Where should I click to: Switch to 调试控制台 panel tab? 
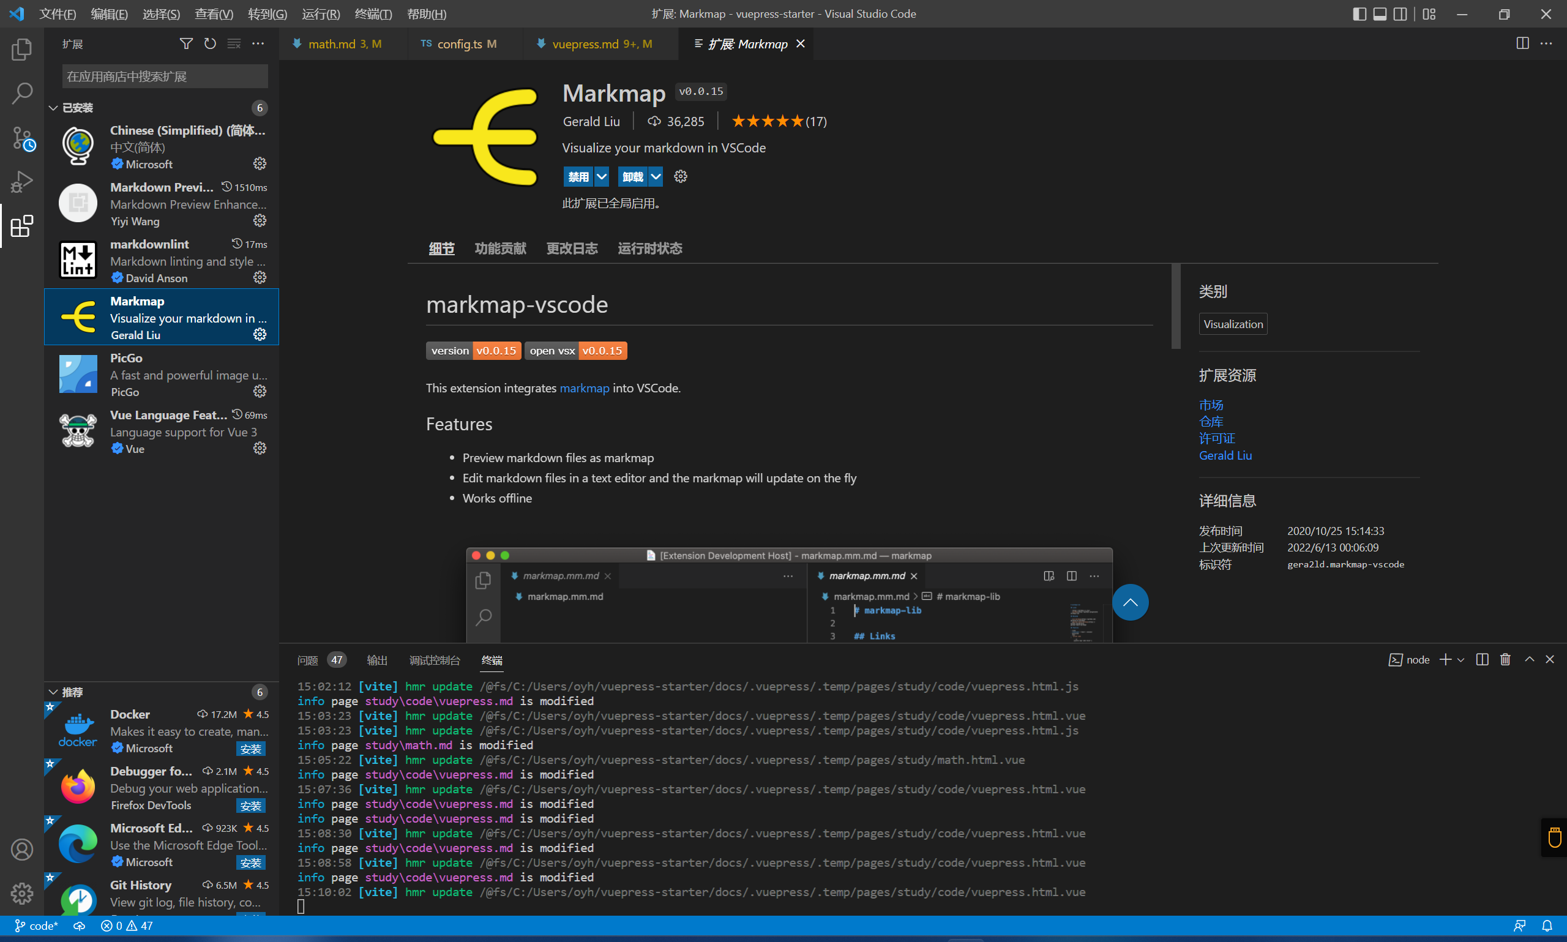pos(435,660)
